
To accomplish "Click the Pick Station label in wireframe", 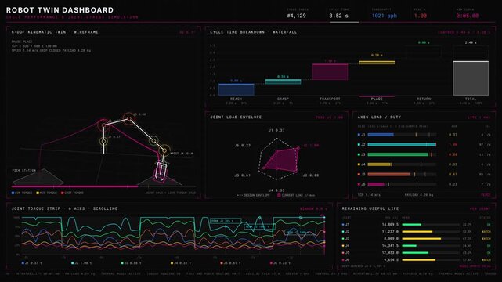I will point(24,170).
